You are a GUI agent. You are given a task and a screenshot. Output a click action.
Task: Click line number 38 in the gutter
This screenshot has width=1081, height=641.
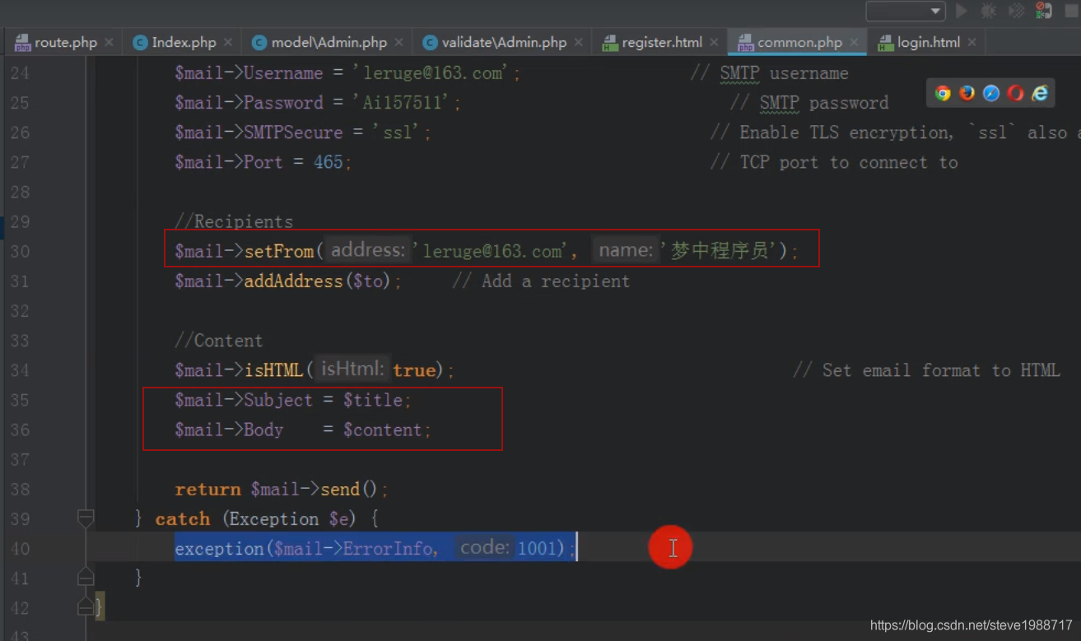20,489
